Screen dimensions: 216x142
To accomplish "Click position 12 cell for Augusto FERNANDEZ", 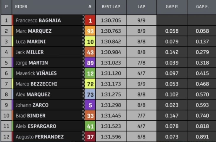I will tap(6, 137).
